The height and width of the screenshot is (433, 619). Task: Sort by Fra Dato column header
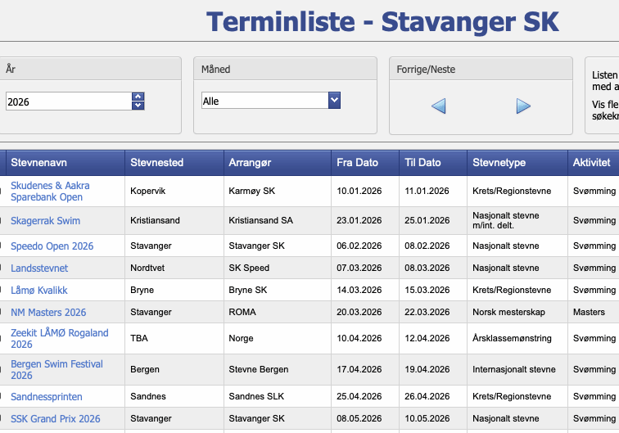pos(357,163)
